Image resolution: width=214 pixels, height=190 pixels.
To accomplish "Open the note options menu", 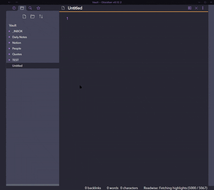I will click(203, 8).
